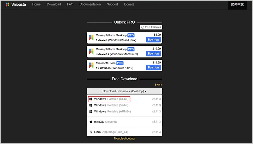Click the Snipaste logo icon in navbar
Screen dimensions: 253x144
tap(8, 4)
